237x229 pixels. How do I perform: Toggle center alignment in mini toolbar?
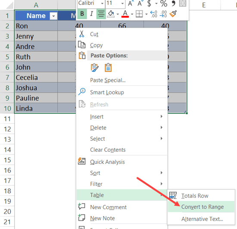[101, 14]
